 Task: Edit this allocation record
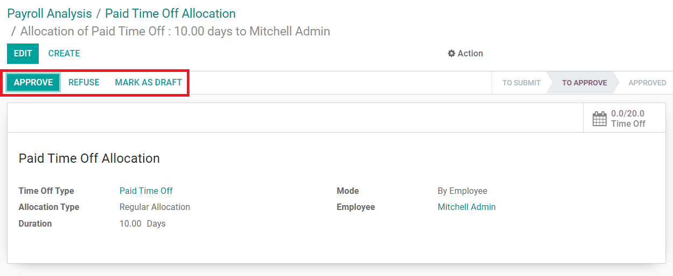[x=23, y=54]
